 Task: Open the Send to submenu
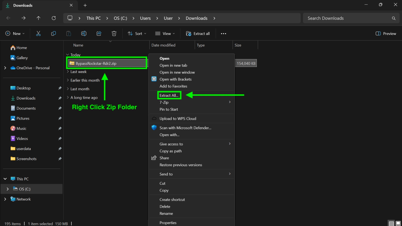(192, 174)
